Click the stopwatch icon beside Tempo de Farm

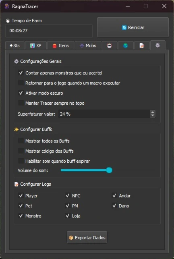point(8,21)
